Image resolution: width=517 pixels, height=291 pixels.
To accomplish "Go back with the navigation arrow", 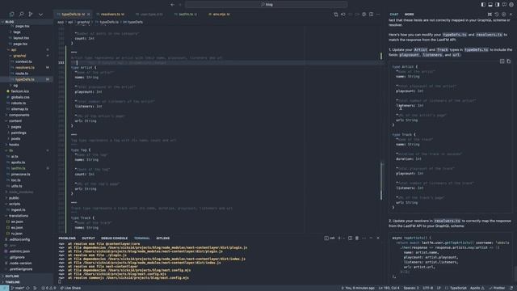I will (172, 5).
